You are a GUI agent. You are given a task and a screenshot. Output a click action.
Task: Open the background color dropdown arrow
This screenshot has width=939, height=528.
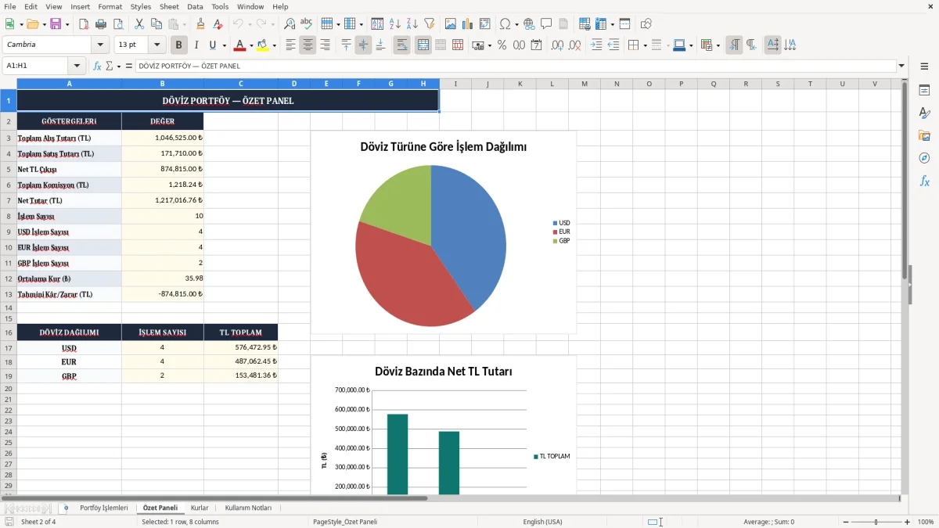[x=274, y=45]
